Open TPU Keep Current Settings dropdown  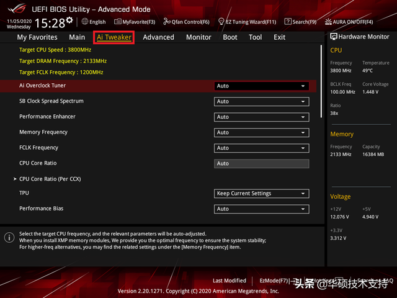click(x=262, y=193)
